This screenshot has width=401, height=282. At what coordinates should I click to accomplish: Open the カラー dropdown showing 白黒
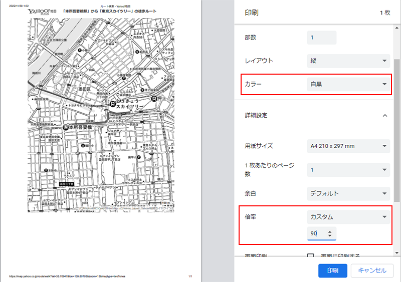(x=348, y=84)
